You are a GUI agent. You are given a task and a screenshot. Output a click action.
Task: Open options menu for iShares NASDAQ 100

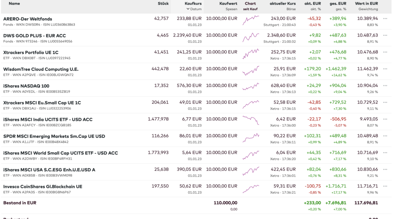pos(385,86)
